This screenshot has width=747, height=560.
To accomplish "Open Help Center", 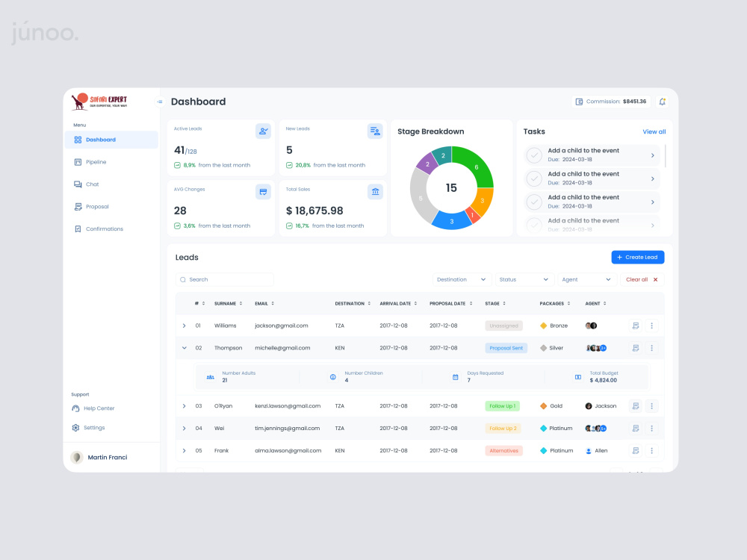I will (x=93, y=408).
